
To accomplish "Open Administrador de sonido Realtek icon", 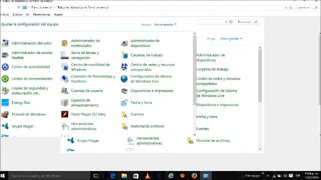I will (x=5, y=55).
